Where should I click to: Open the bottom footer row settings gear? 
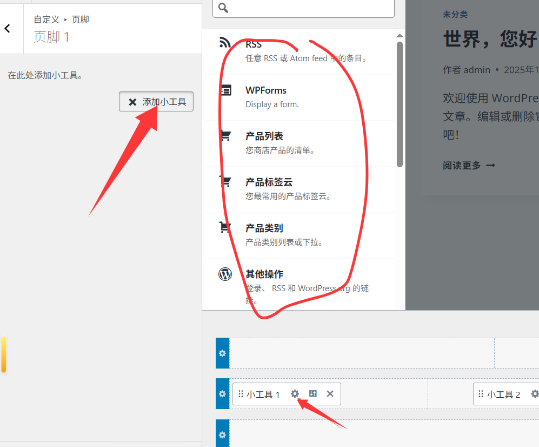coord(222,435)
